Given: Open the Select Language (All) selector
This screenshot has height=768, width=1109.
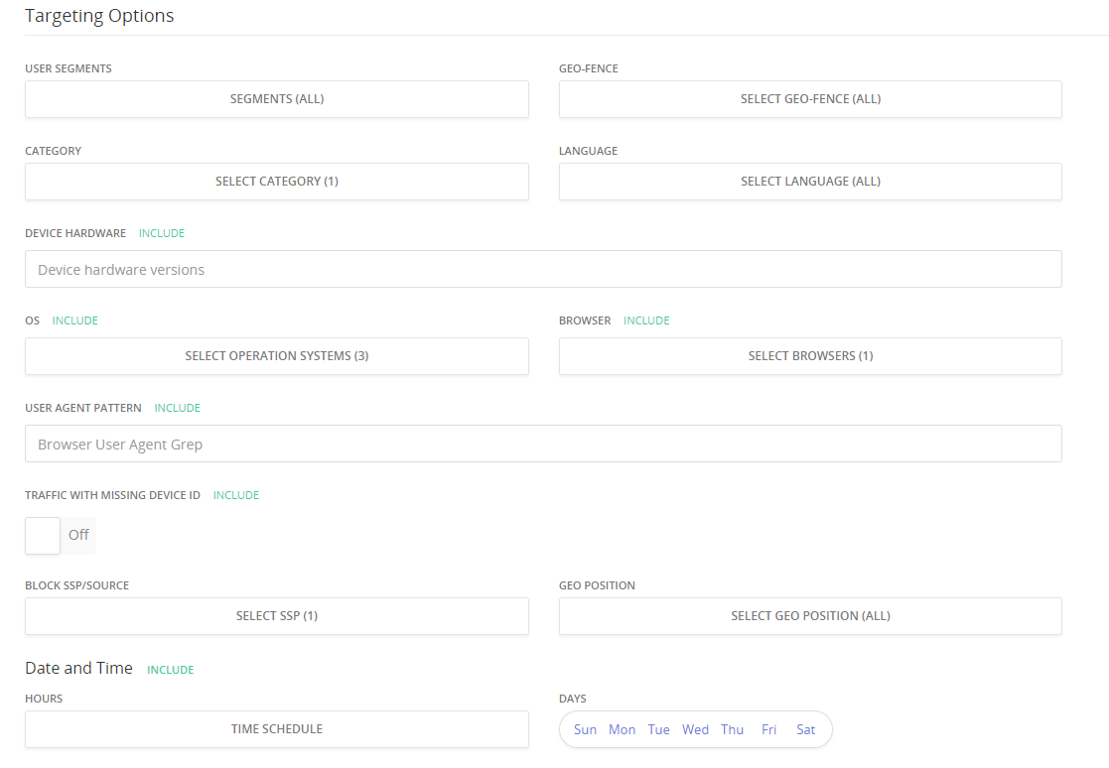Looking at the screenshot, I should point(810,182).
